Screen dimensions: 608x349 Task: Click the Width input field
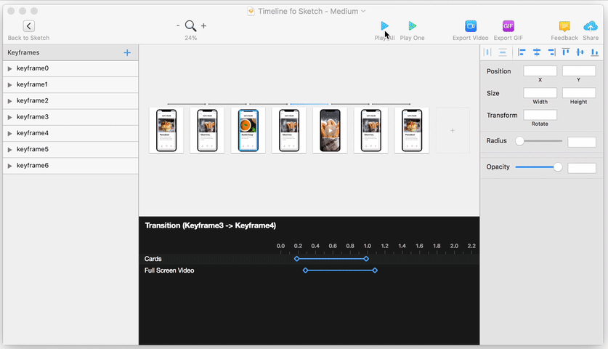(x=540, y=93)
